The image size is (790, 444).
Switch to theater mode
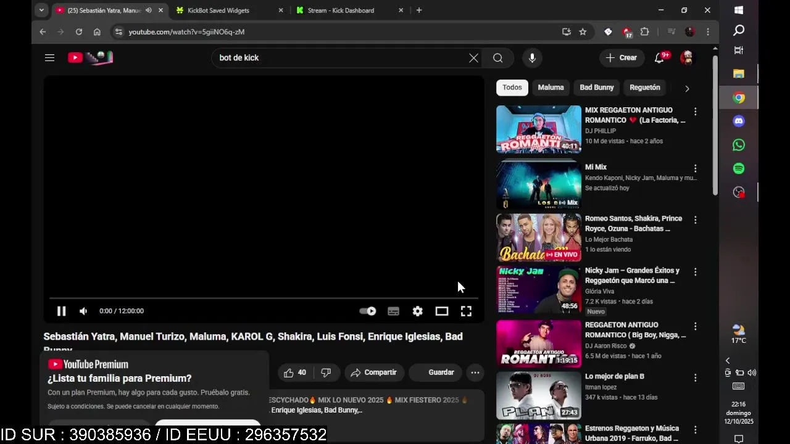pos(442,311)
